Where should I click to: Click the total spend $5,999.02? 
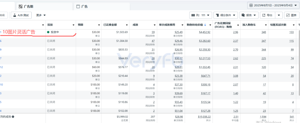[x=122, y=117]
